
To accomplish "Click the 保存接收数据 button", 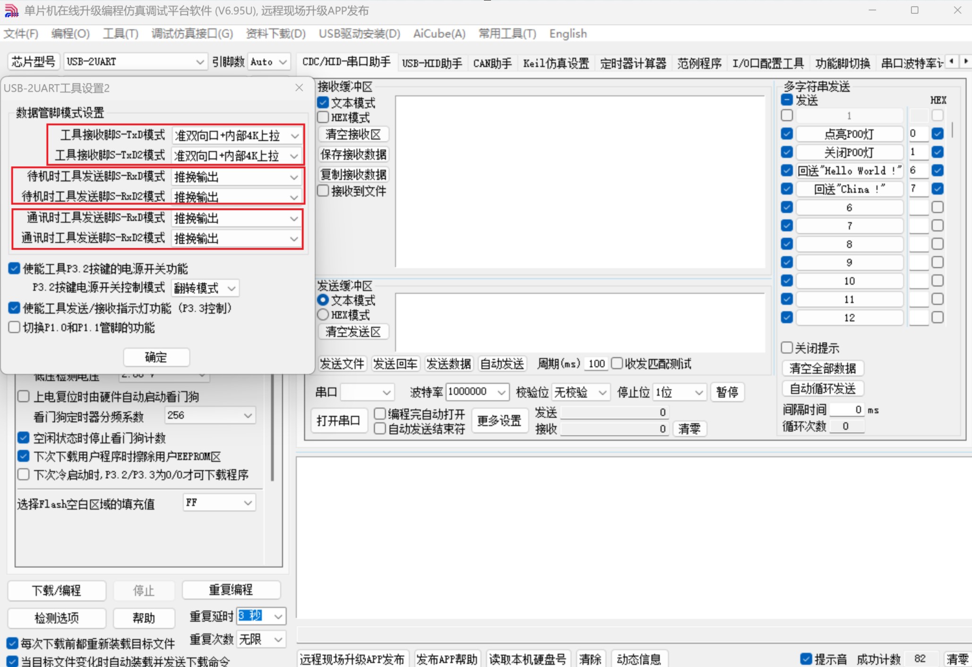I will (x=353, y=154).
